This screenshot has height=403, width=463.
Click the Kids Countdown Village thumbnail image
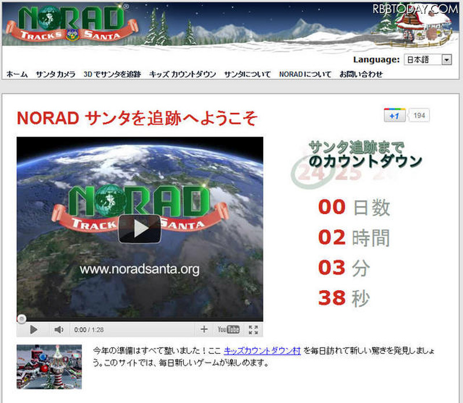[49, 367]
